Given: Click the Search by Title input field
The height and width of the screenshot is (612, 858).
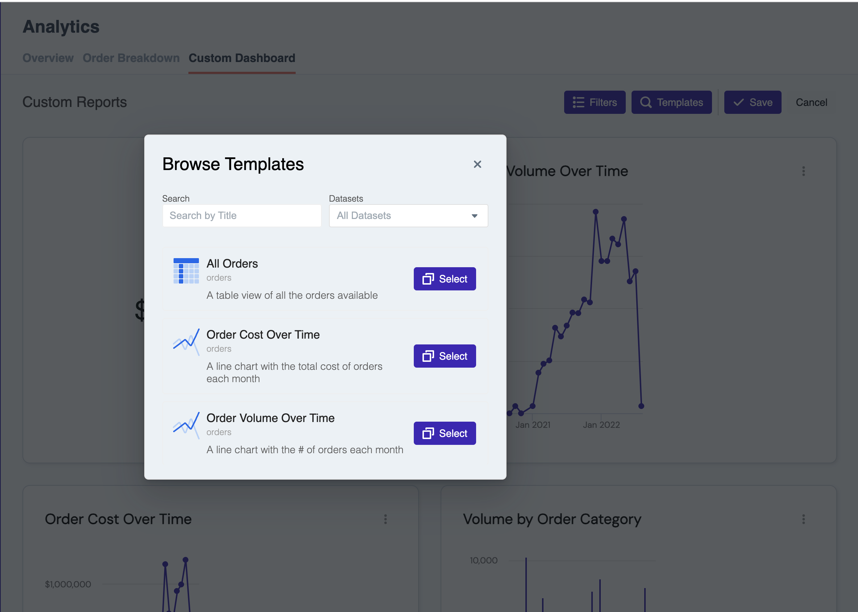Looking at the screenshot, I should pos(241,216).
